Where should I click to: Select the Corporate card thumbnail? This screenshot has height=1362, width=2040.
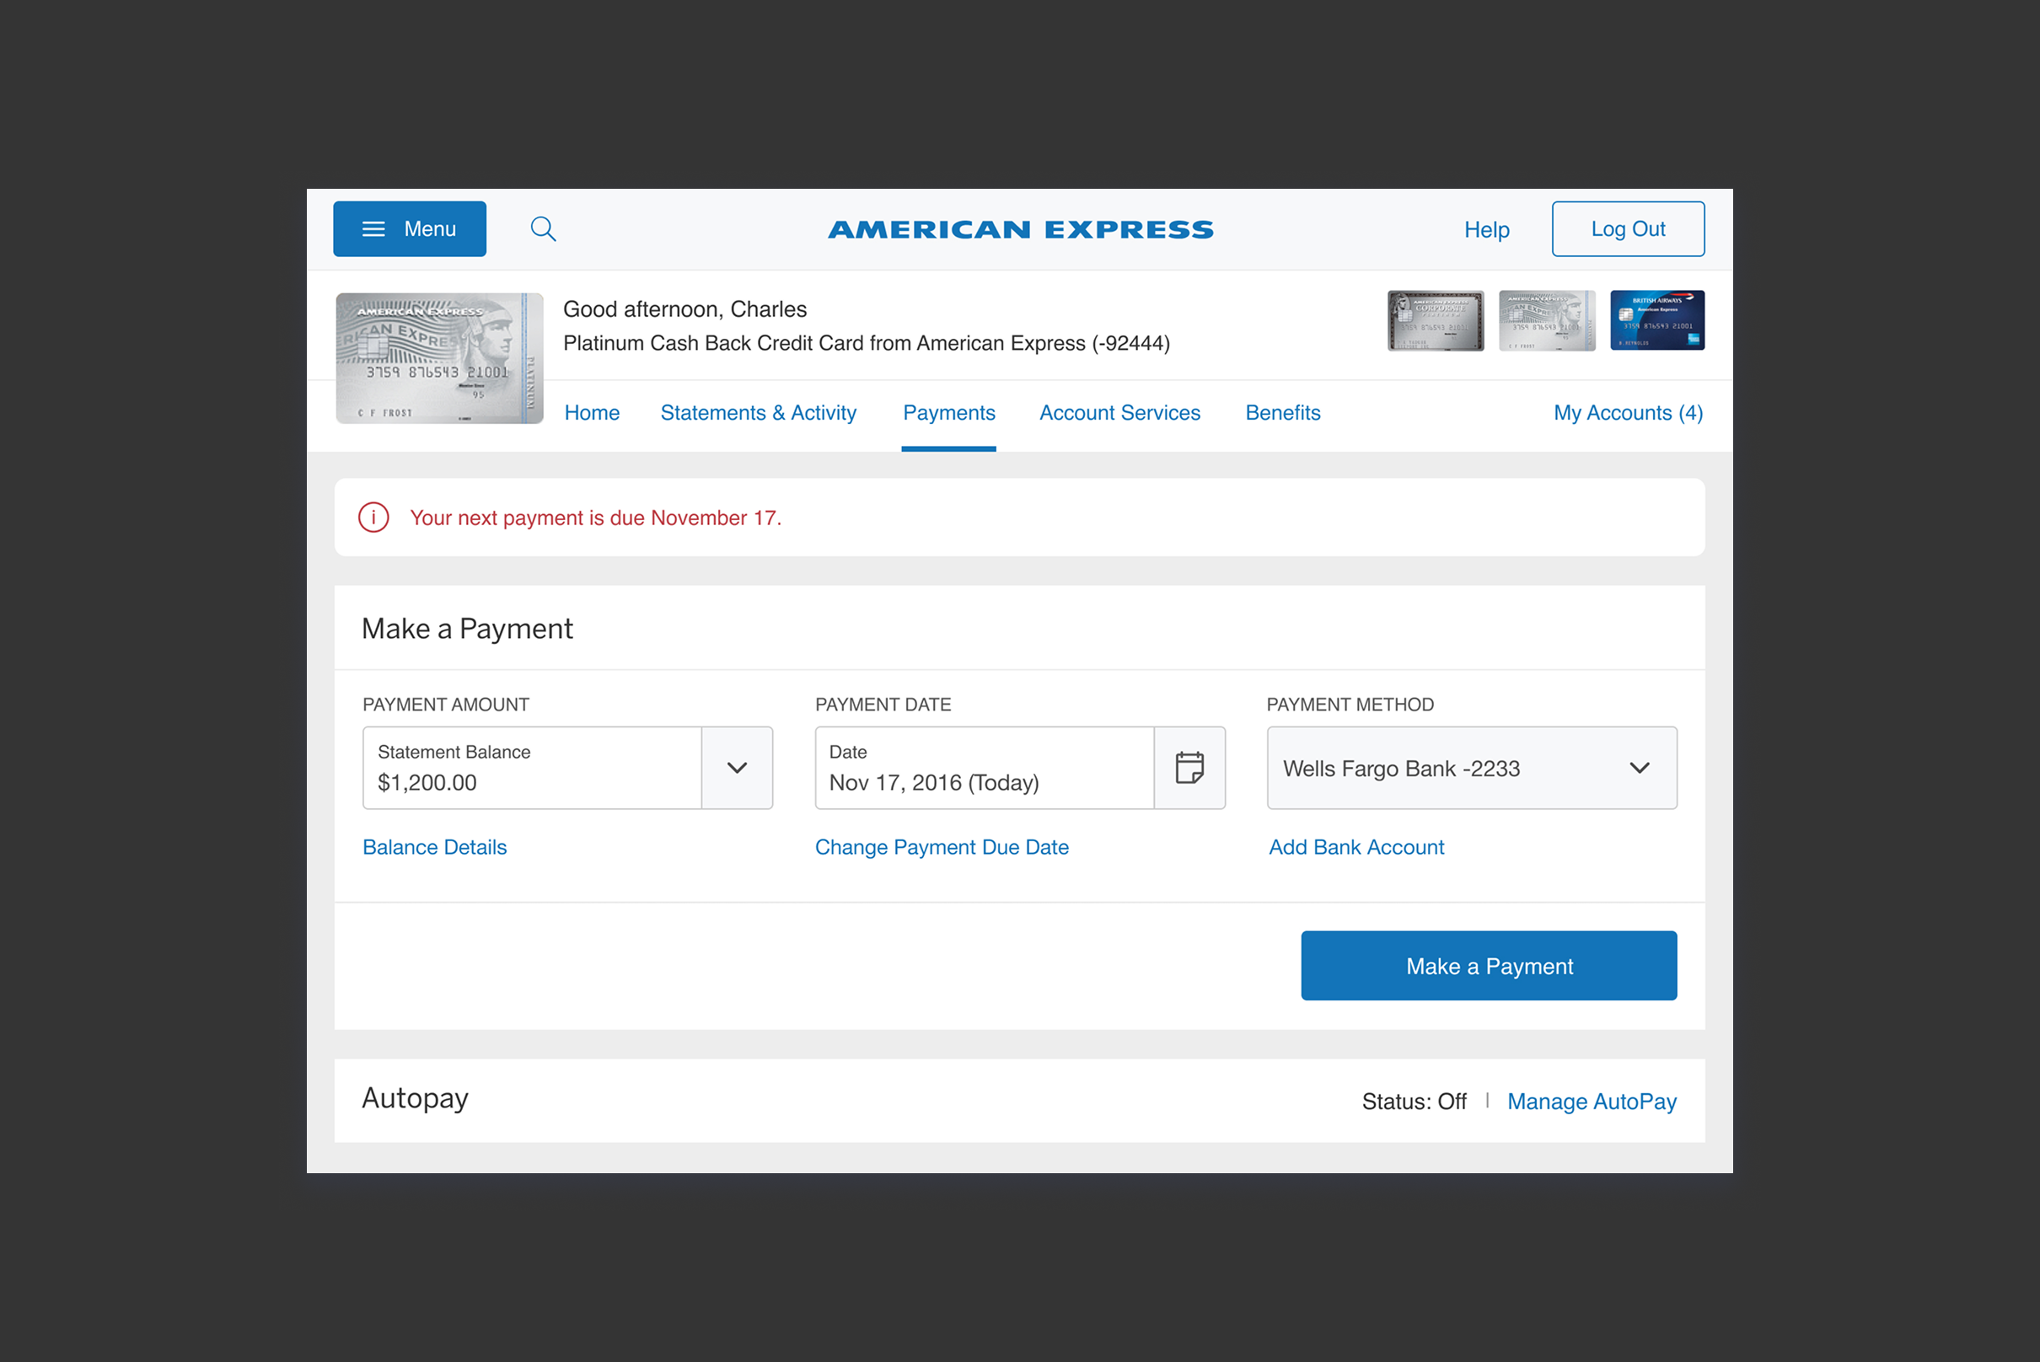(x=1436, y=320)
